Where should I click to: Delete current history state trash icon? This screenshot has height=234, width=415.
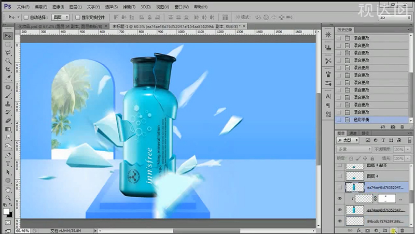[403, 127]
